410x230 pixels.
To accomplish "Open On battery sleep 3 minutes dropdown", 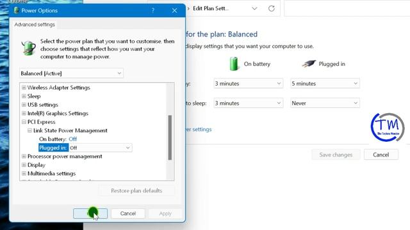I will [248, 103].
